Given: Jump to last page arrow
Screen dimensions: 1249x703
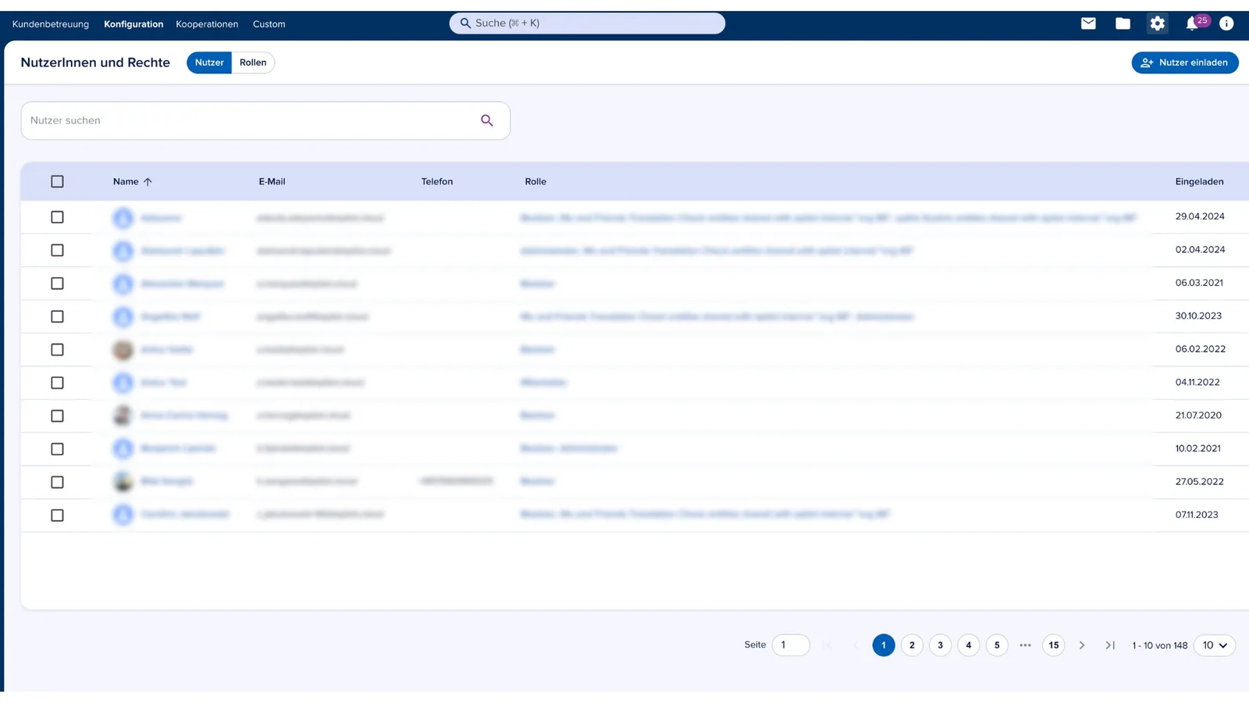Looking at the screenshot, I should [x=1110, y=645].
